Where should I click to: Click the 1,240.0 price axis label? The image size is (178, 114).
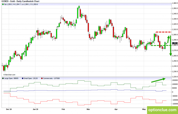pos(175,66)
